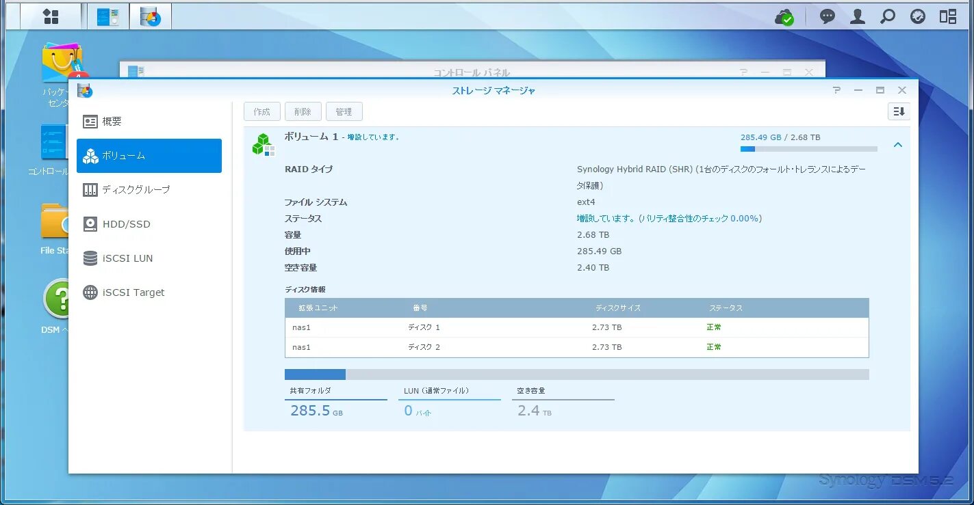The image size is (974, 505).
Task: Click the green Volume 1 cubes icon
Action: (x=263, y=144)
